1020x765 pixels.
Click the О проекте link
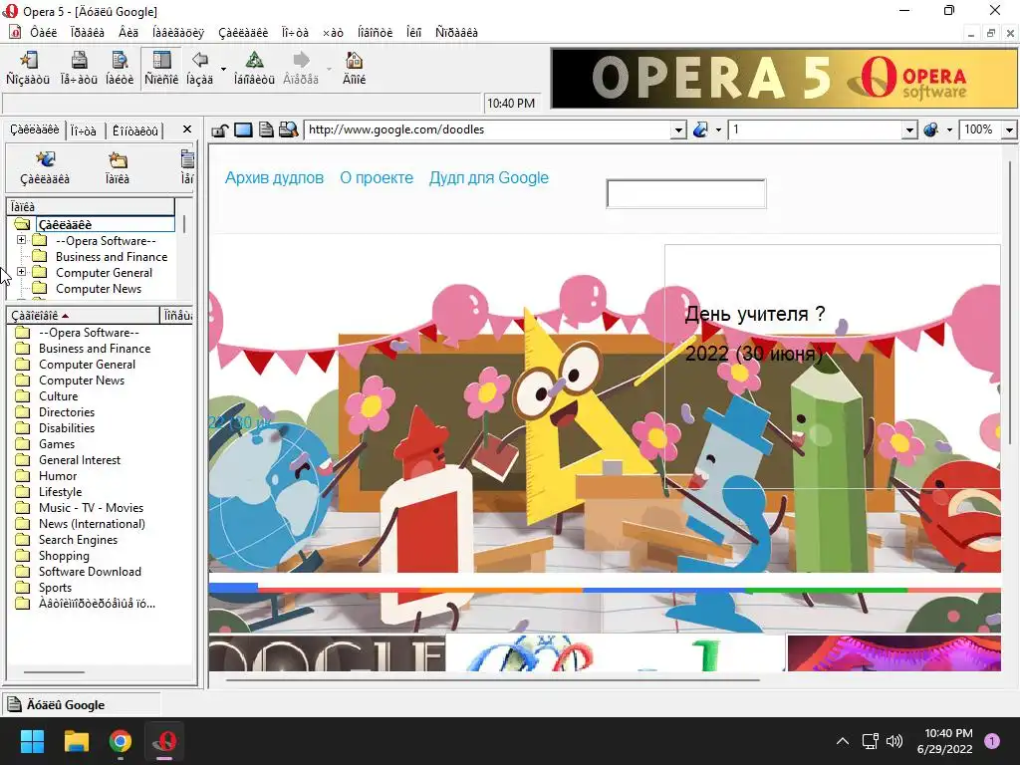pyautogui.click(x=376, y=177)
